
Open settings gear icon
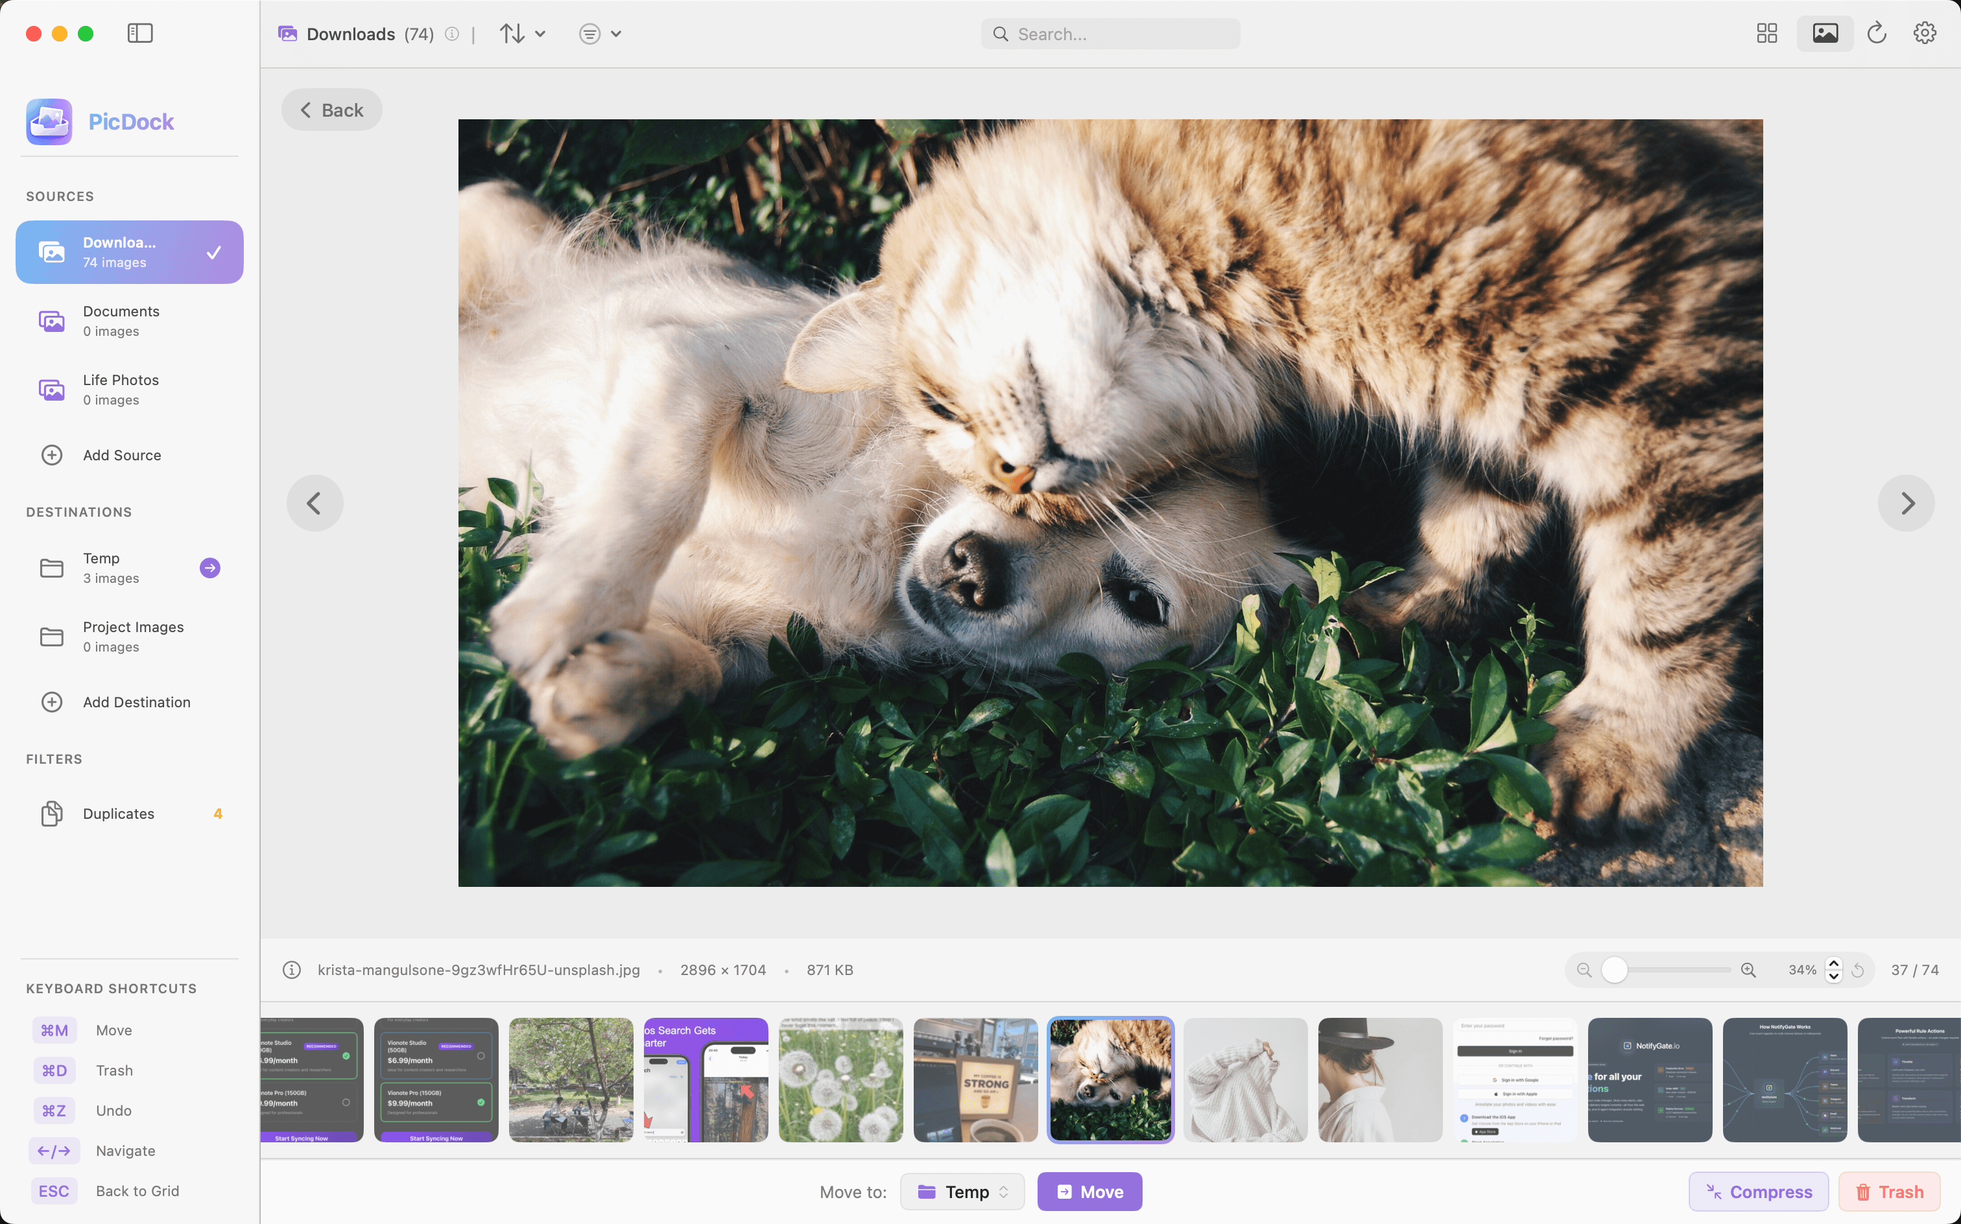[1925, 33]
